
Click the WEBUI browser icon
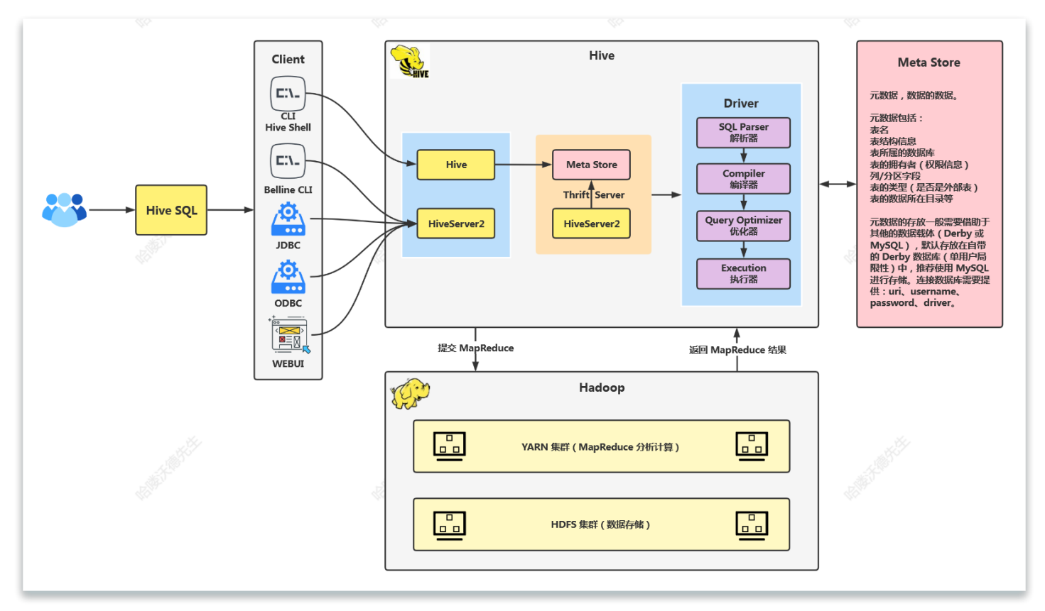click(x=289, y=335)
